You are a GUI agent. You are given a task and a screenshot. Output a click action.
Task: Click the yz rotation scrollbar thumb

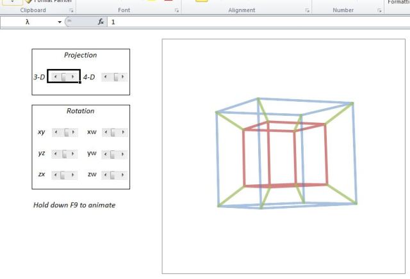pyautogui.click(x=64, y=154)
